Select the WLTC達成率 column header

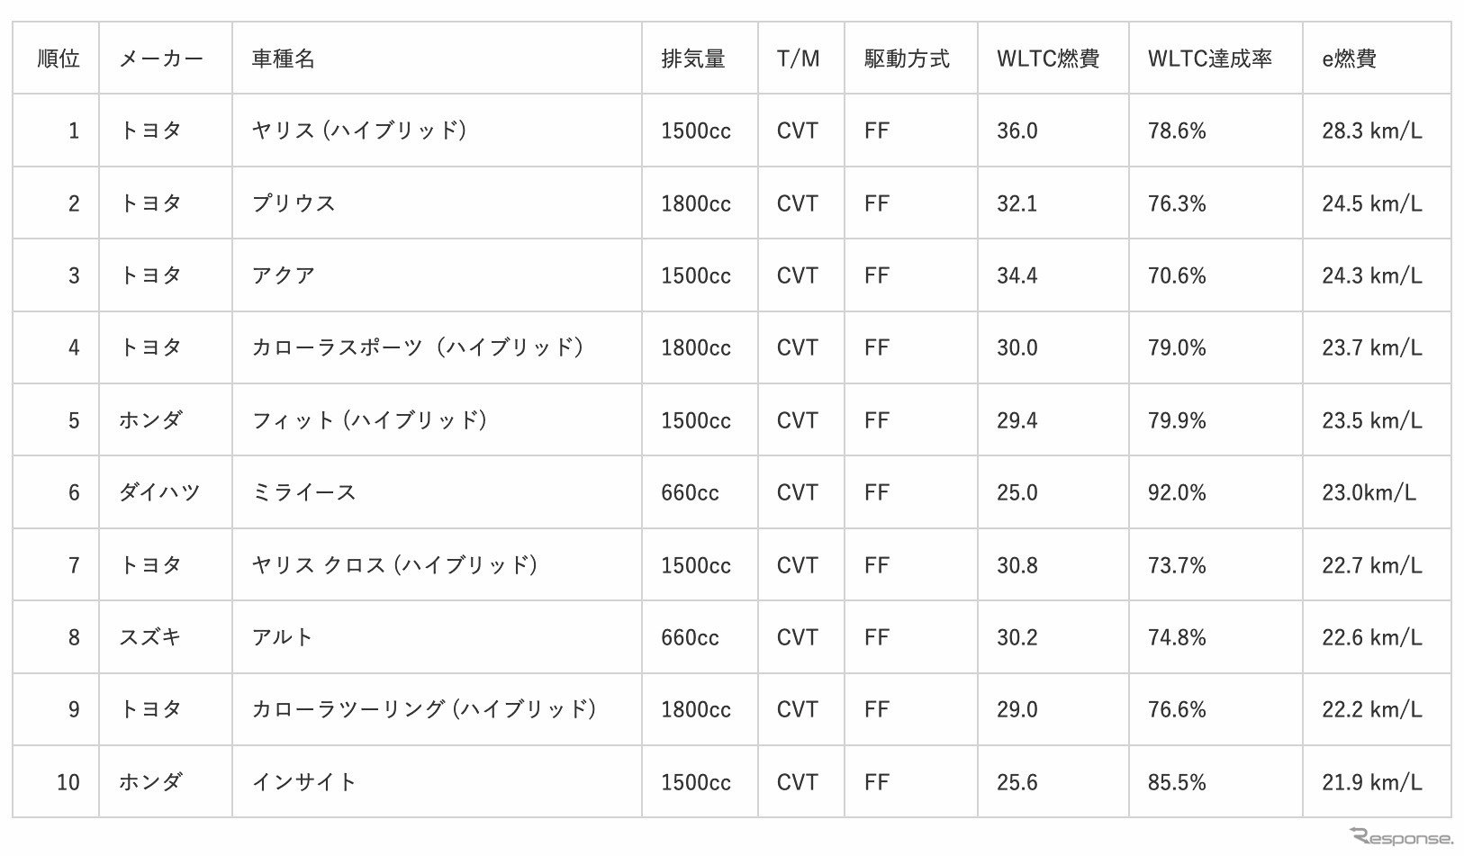1209,59
